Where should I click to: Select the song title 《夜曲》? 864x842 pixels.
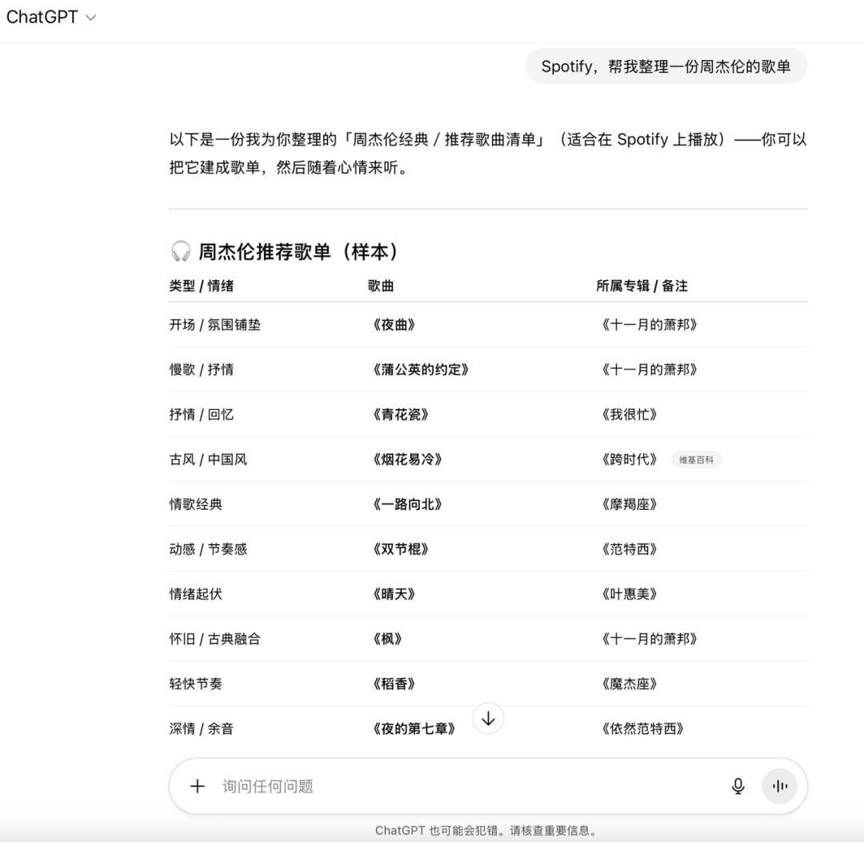coord(394,325)
